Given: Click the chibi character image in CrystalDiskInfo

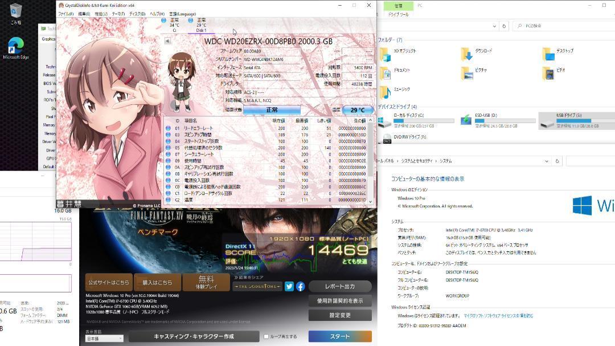Looking at the screenshot, I should (x=181, y=82).
